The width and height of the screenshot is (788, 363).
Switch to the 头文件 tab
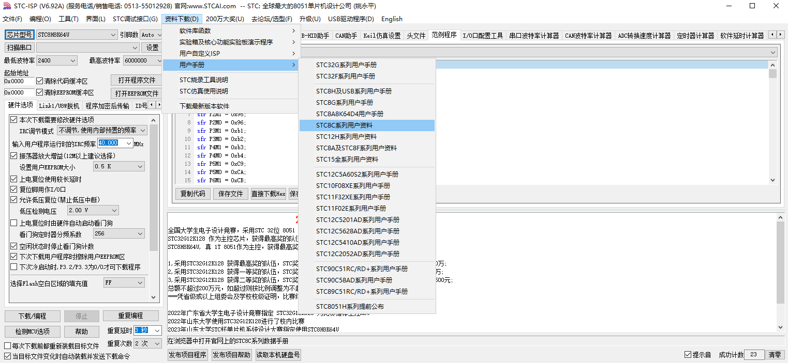click(416, 36)
